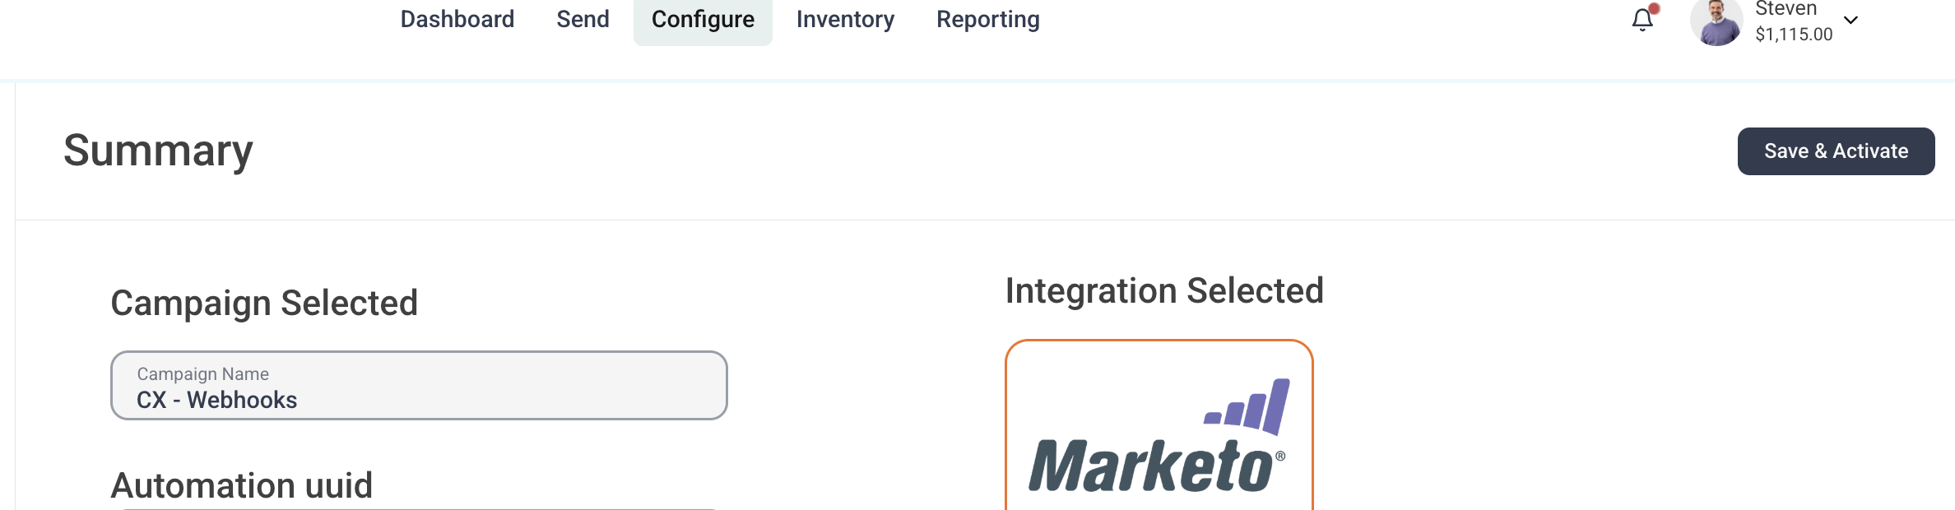Click the Campaign Selected heading

tap(264, 304)
